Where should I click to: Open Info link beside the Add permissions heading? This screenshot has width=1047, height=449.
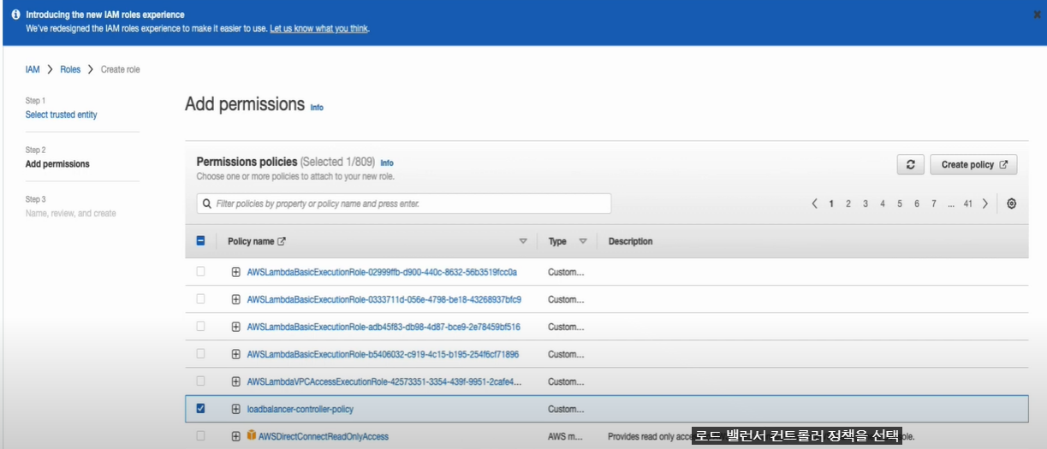tap(317, 108)
